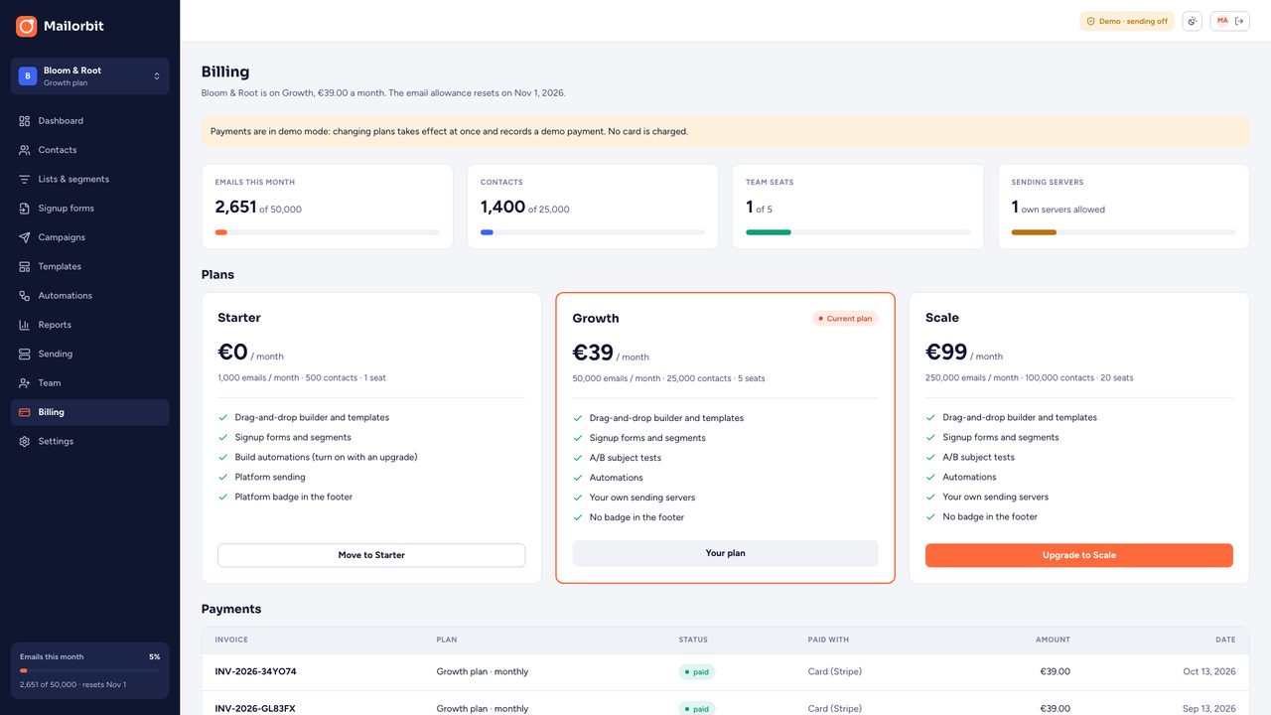The width and height of the screenshot is (1271, 715).
Task: Click the Billing credit card icon
Action: pos(25,412)
